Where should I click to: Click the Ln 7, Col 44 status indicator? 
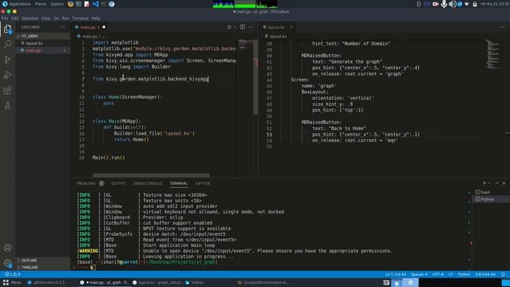[x=395, y=274]
